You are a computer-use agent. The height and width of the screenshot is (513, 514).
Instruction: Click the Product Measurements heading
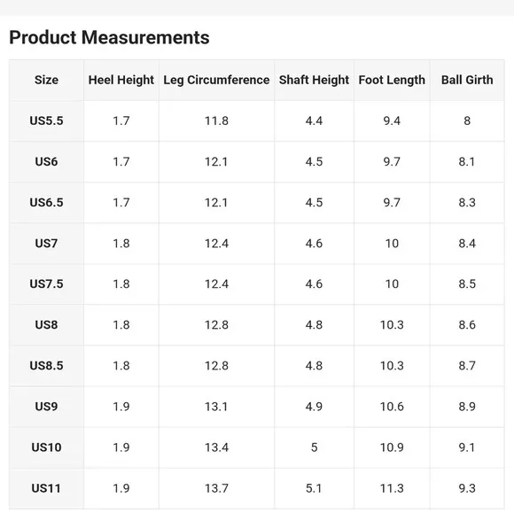click(109, 37)
